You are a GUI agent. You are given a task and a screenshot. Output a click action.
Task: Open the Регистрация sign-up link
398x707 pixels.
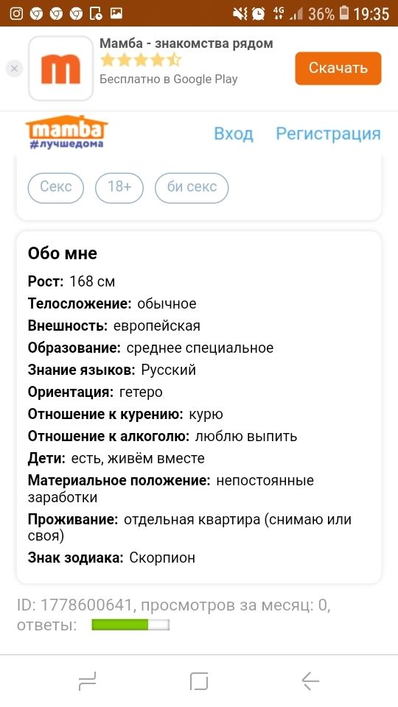328,134
